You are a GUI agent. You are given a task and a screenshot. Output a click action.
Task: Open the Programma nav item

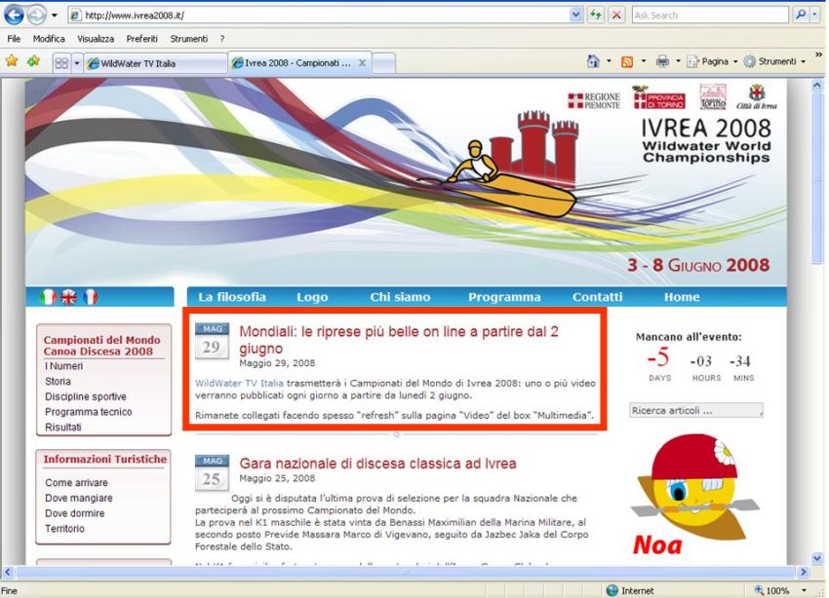tap(504, 297)
